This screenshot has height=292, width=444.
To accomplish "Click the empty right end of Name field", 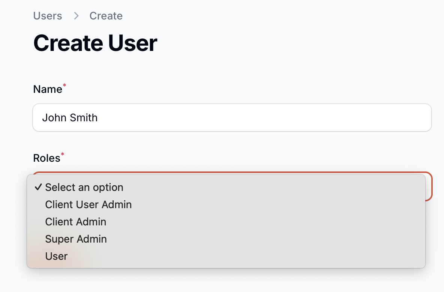I will 394,118.
